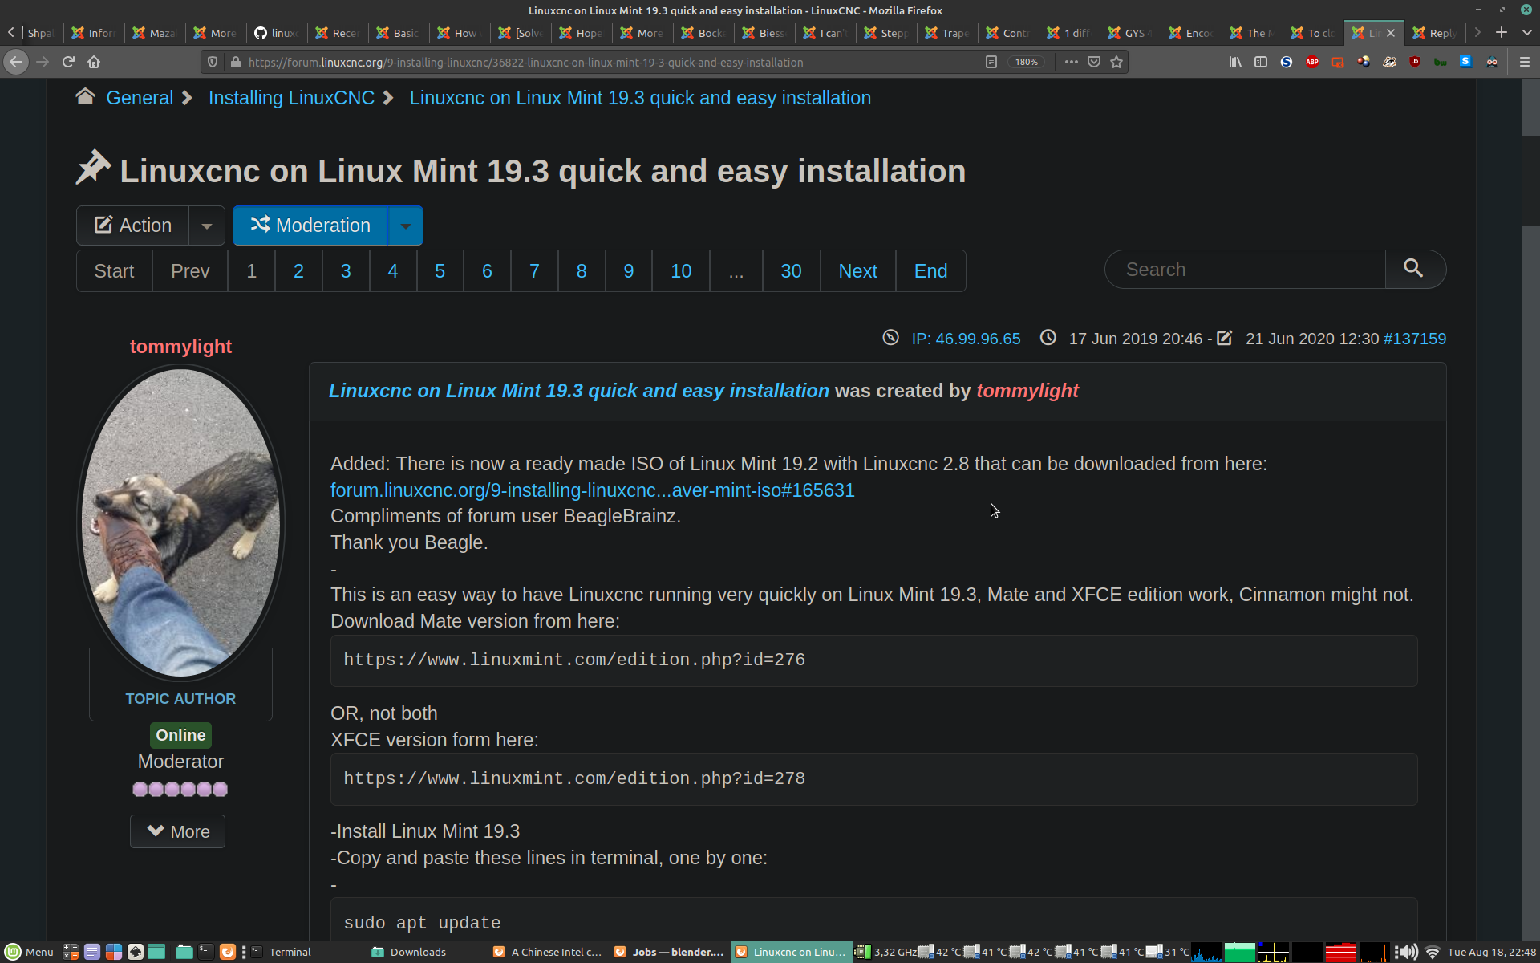Viewport: 1540px width, 963px height.
Task: Show the browser sidebar
Action: click(1261, 62)
